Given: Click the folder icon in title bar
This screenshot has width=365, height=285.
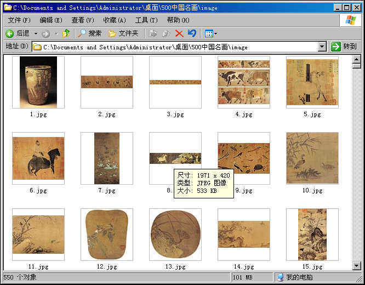Looking at the screenshot, I should [8, 8].
